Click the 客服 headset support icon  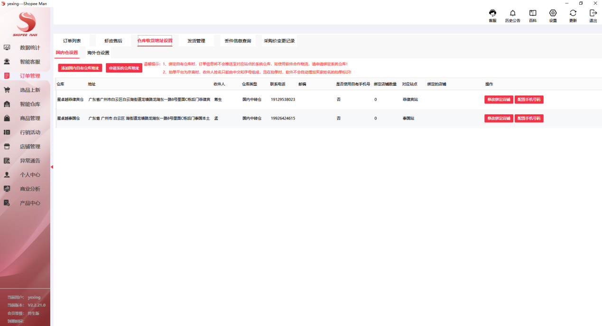point(492,15)
